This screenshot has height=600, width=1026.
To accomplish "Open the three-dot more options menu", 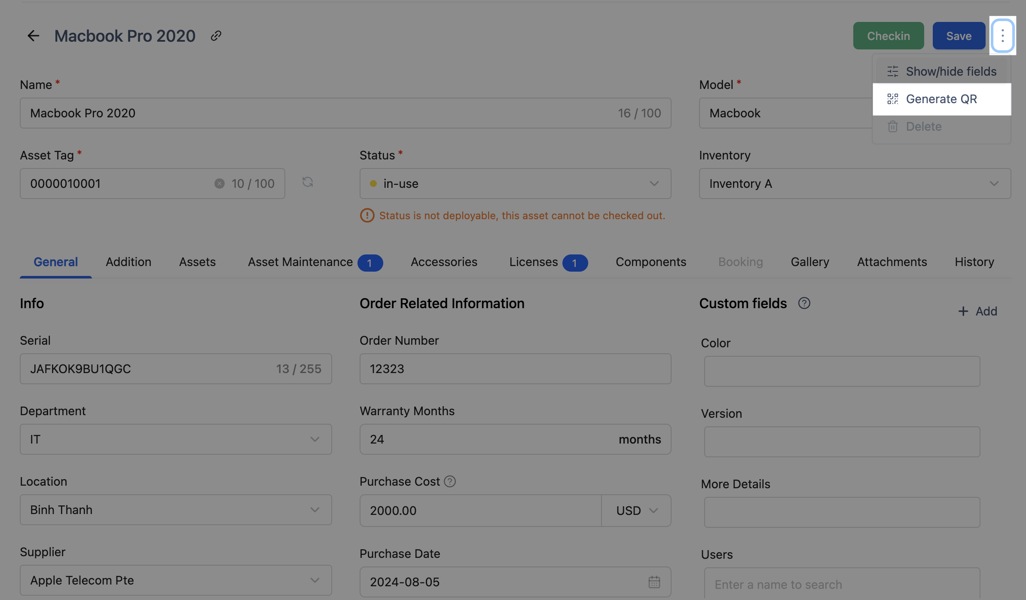I will pos(1002,36).
